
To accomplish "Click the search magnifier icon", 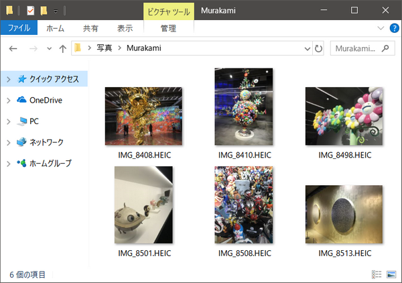I will pyautogui.click(x=385, y=48).
